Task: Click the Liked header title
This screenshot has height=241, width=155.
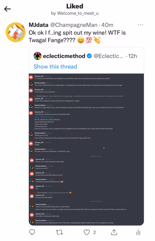Action: 75,6
